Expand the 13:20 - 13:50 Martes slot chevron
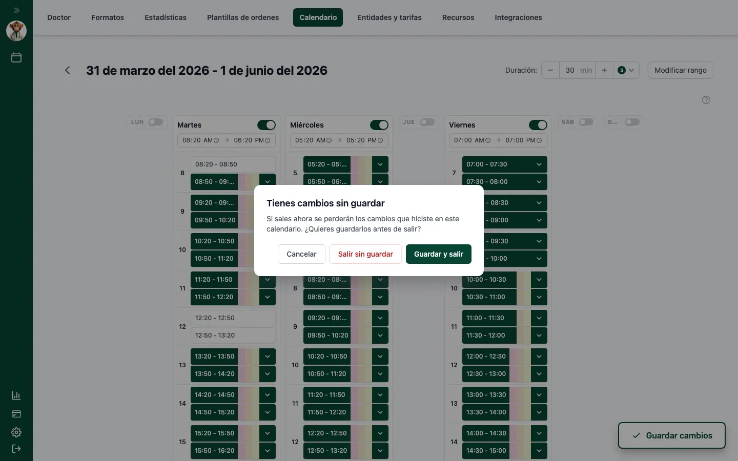 (268, 357)
